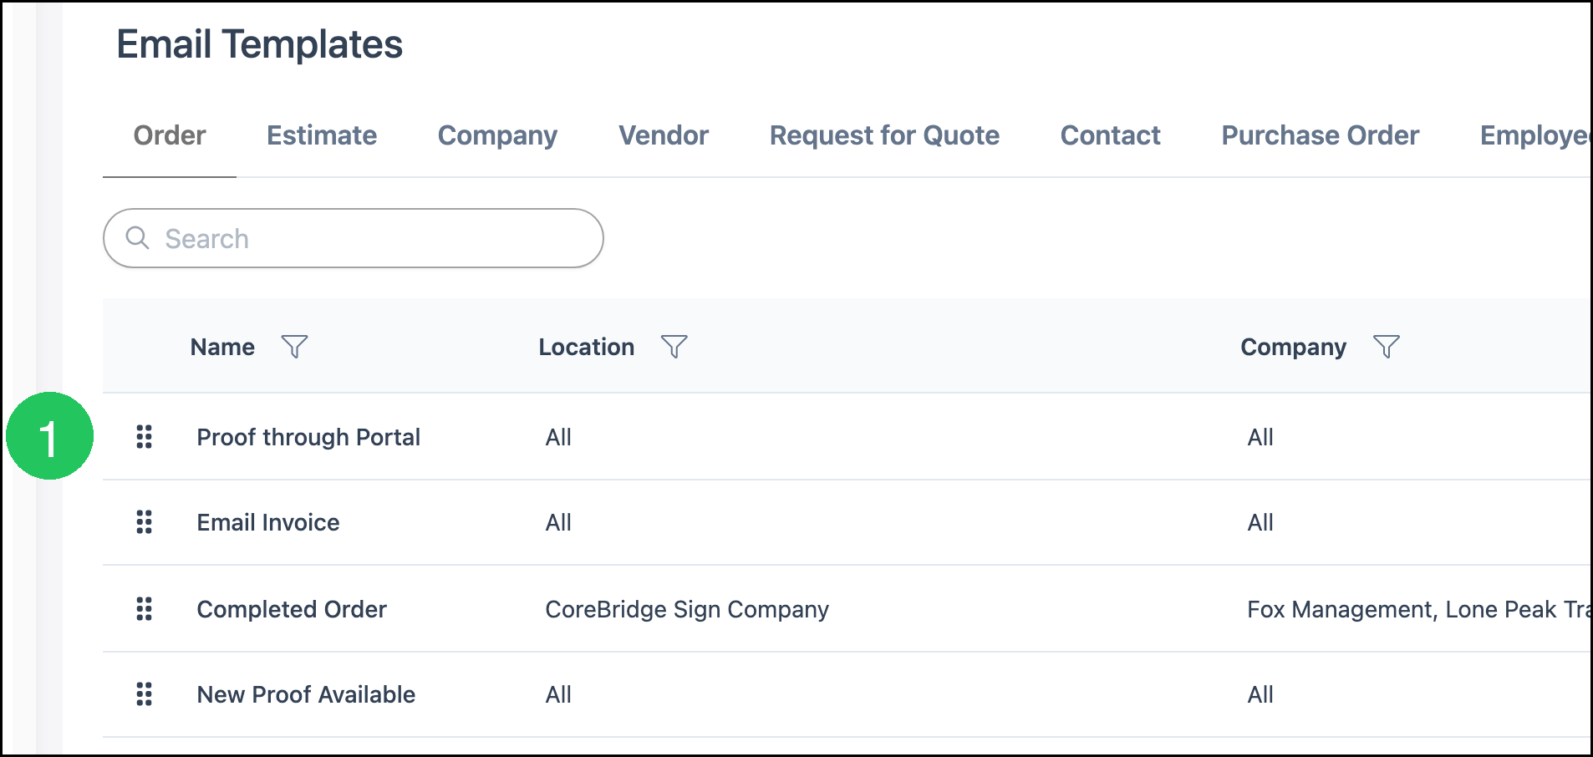Image resolution: width=1593 pixels, height=757 pixels.
Task: Click the search magnifier icon
Action: tap(138, 238)
